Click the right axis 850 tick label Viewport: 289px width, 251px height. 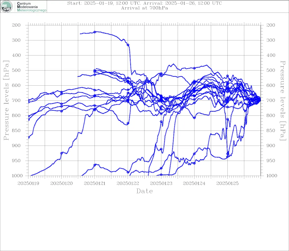click(x=271, y=131)
